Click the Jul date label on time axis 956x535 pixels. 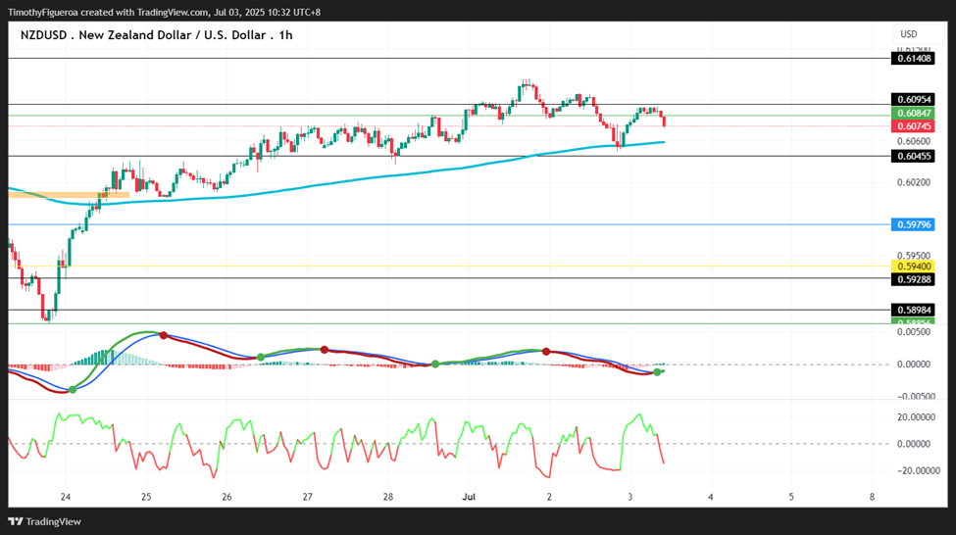click(469, 497)
